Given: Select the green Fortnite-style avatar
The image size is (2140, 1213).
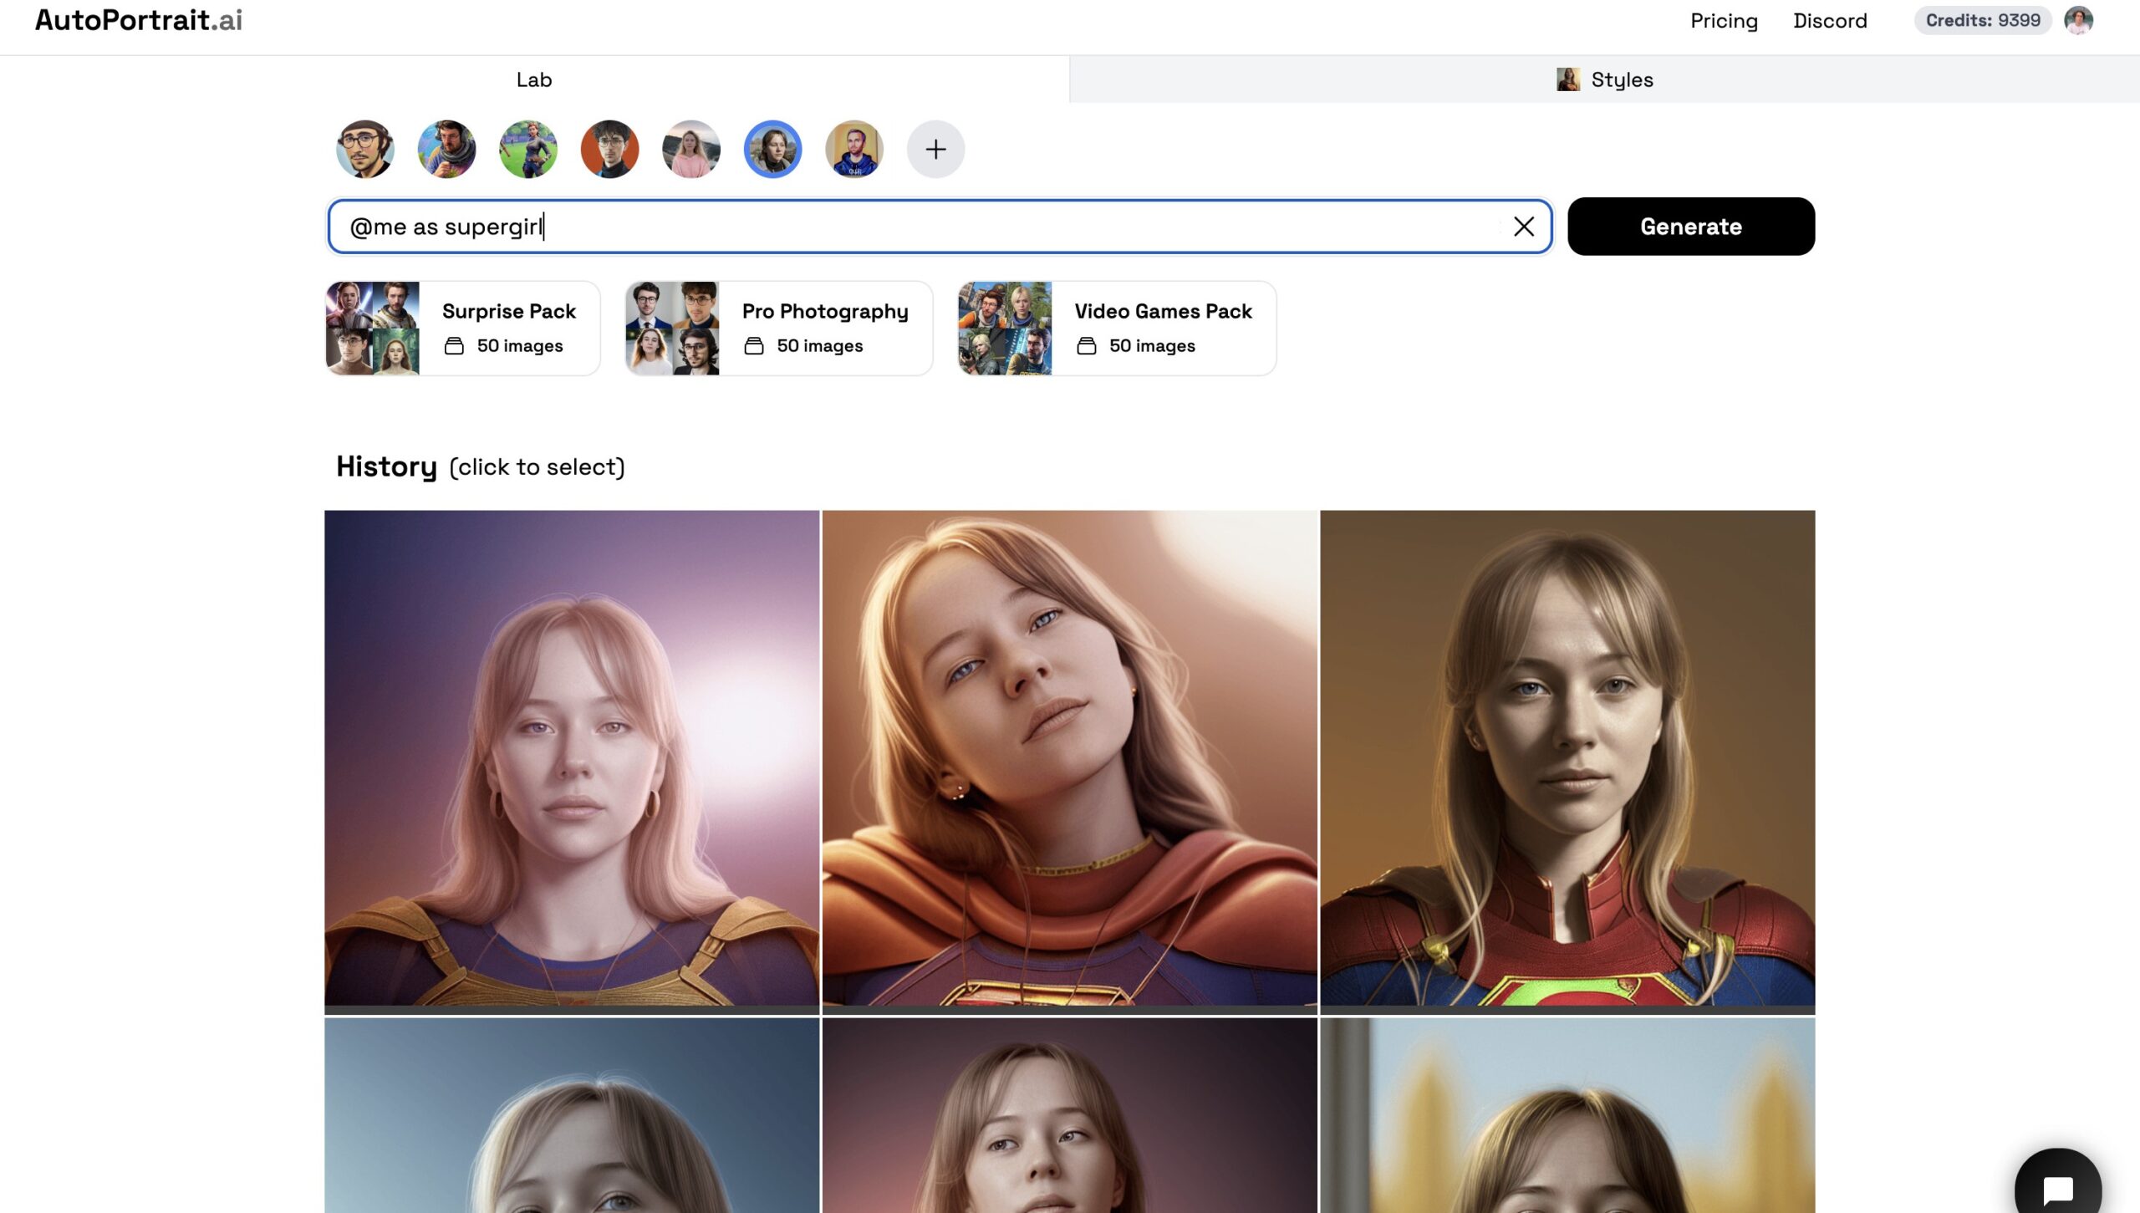Looking at the screenshot, I should point(527,149).
